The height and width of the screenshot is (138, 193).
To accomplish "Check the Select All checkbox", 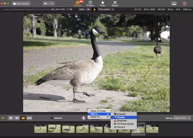I will click(52, 118).
